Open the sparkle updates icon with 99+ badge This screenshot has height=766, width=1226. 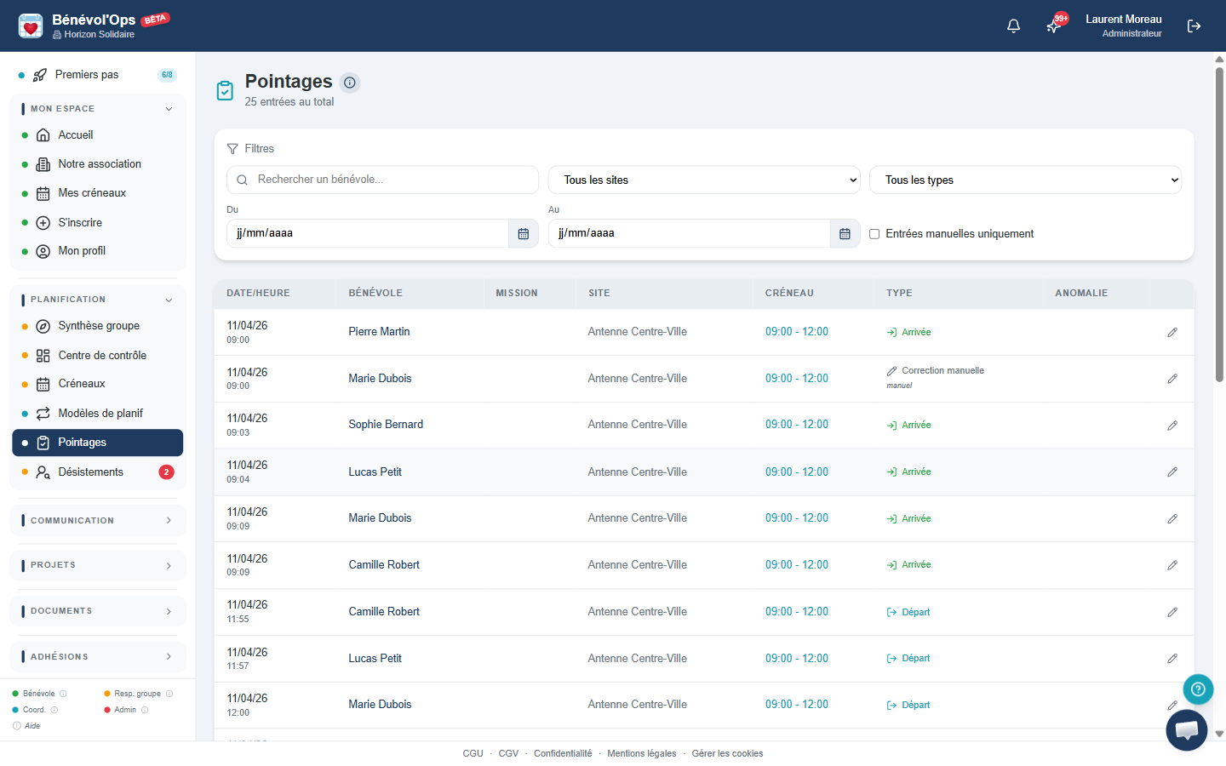pyautogui.click(x=1054, y=26)
